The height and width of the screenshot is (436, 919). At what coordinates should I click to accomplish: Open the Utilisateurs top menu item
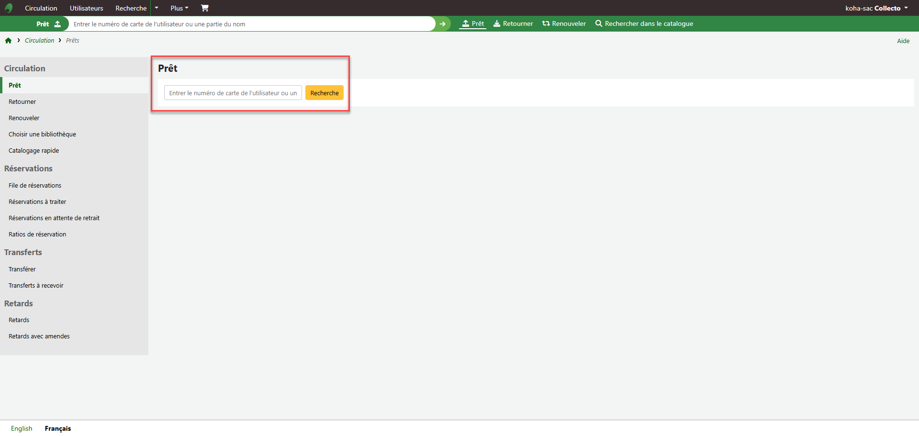pos(86,8)
